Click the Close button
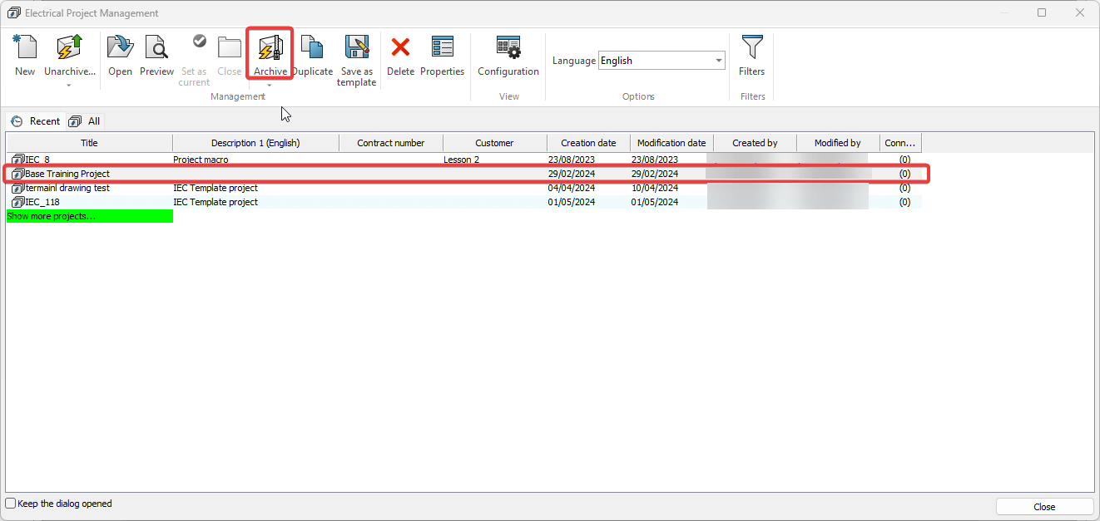 [1044, 506]
